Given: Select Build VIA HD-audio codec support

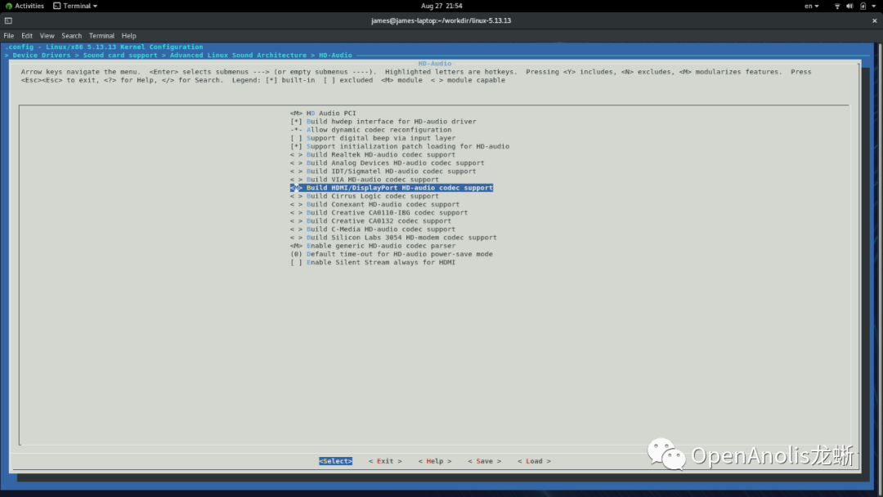Looking at the screenshot, I should click(x=365, y=179).
